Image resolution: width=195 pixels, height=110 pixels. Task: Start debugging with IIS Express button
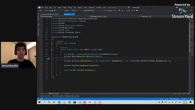[109, 11]
